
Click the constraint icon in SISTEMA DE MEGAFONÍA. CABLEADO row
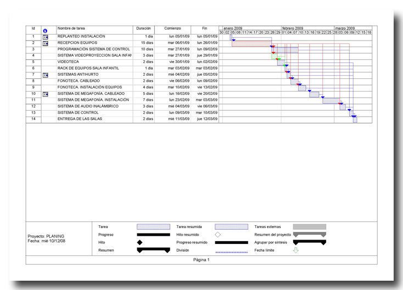tap(45, 94)
